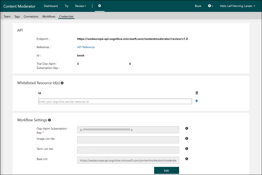Show info icon beside Workflow Settings heading
Screen dimensions: 262x175
[49, 120]
